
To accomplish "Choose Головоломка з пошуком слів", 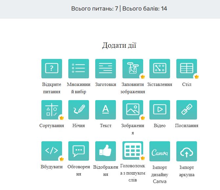I will [133, 151].
